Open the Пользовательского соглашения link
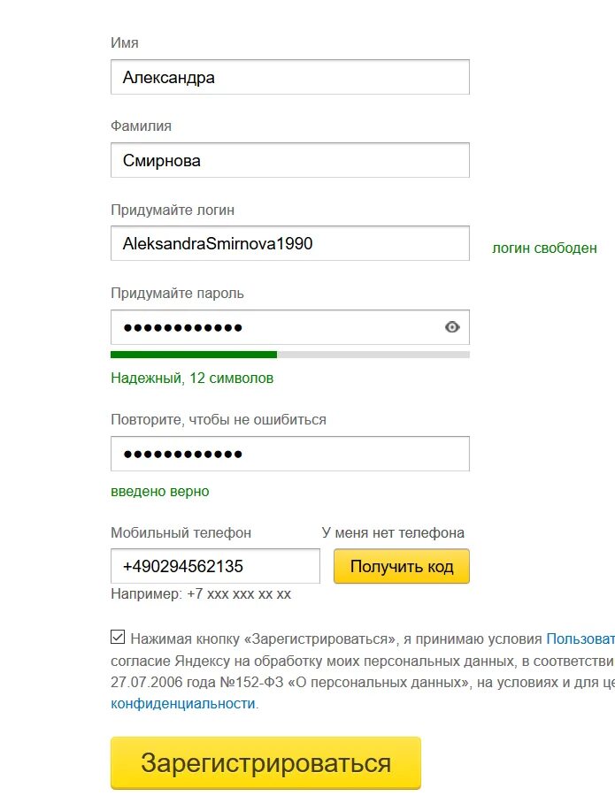615x803 pixels. pyautogui.click(x=580, y=639)
